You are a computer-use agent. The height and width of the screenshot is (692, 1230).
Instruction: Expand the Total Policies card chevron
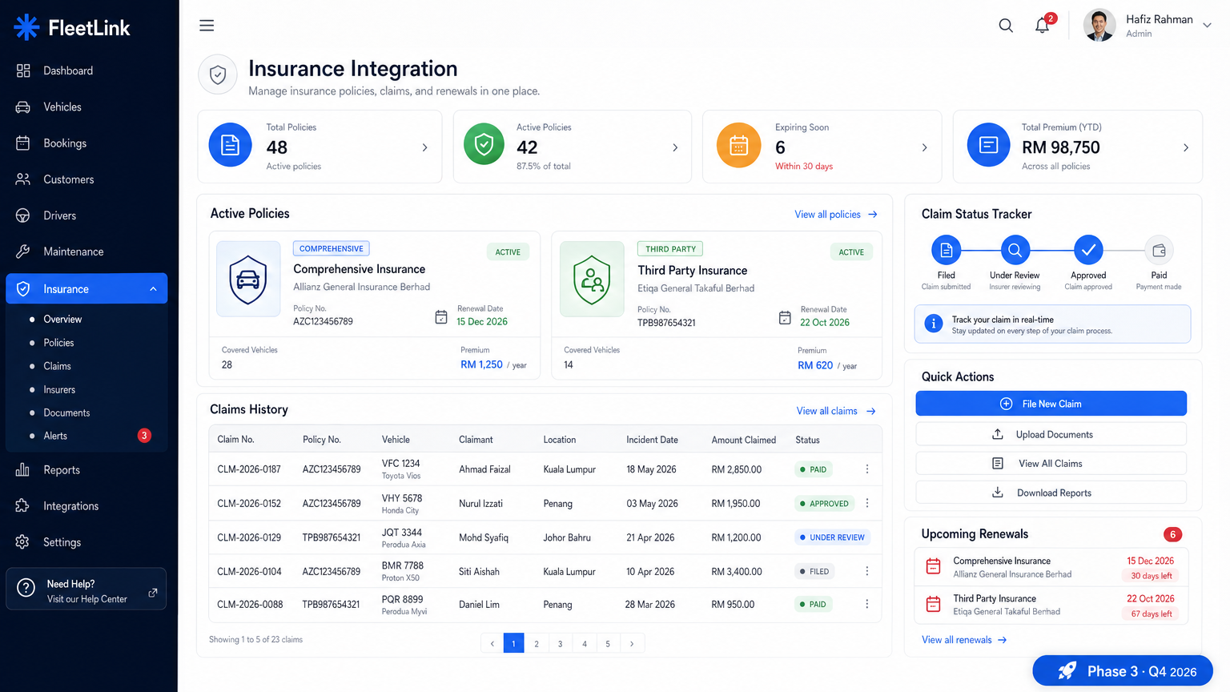(x=424, y=147)
